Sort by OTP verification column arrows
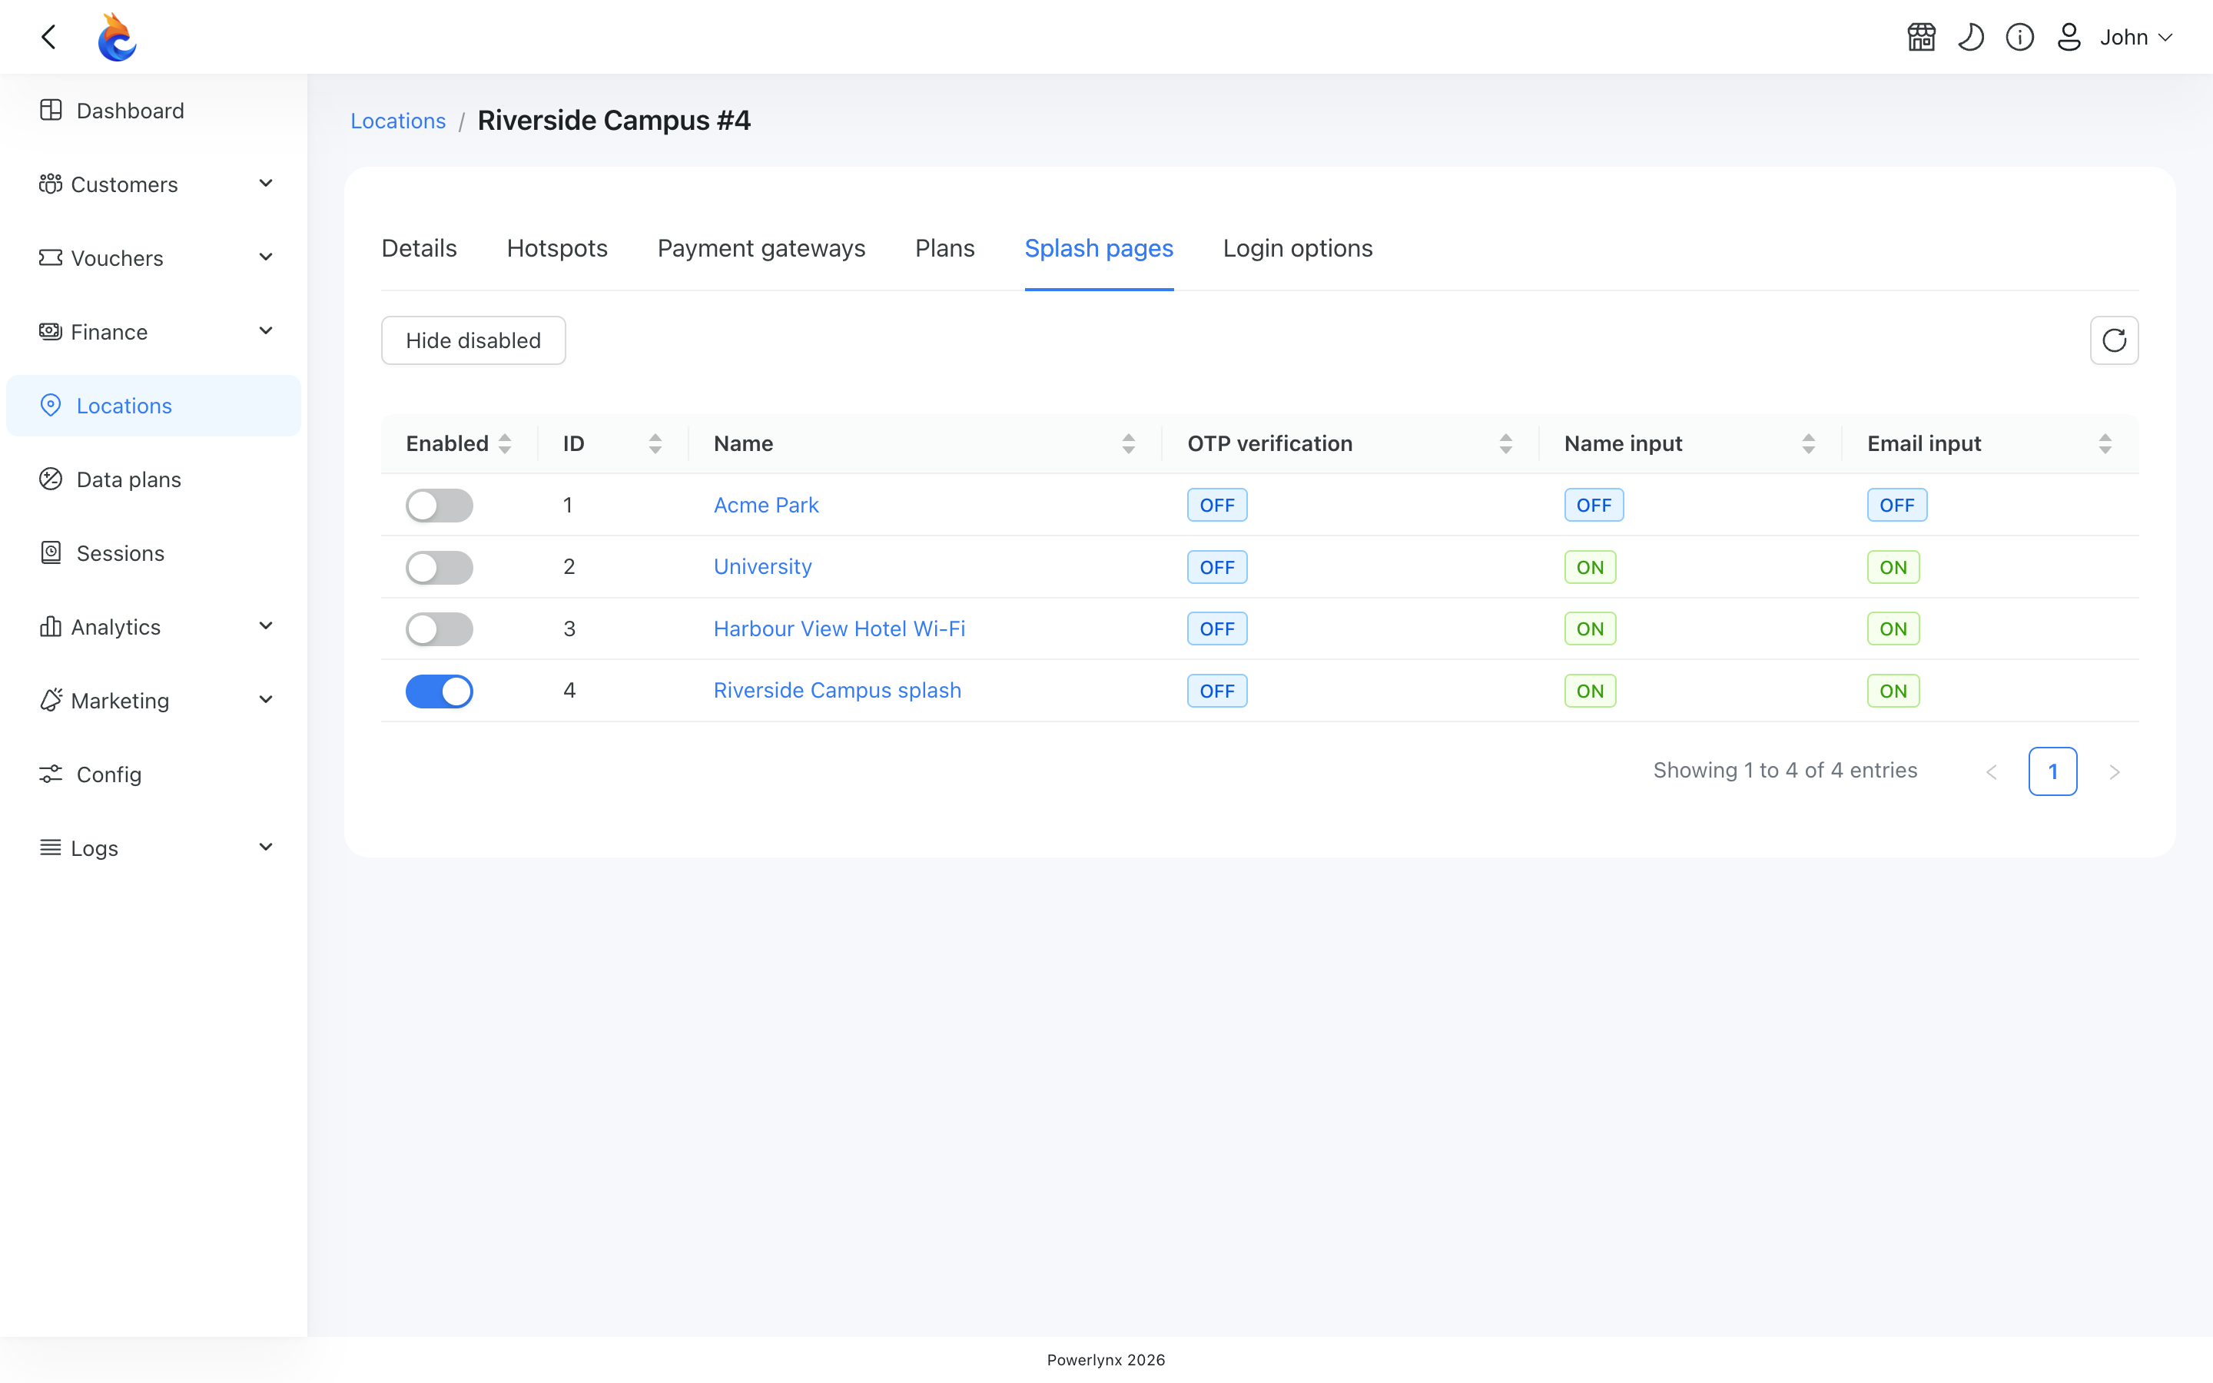2213x1383 pixels. coord(1505,443)
